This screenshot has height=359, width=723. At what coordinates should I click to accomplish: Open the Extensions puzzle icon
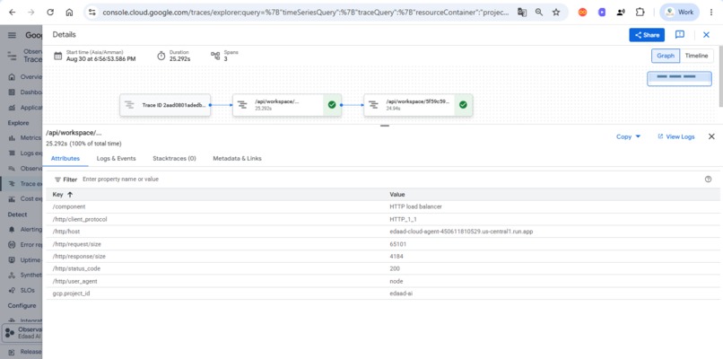(x=640, y=13)
